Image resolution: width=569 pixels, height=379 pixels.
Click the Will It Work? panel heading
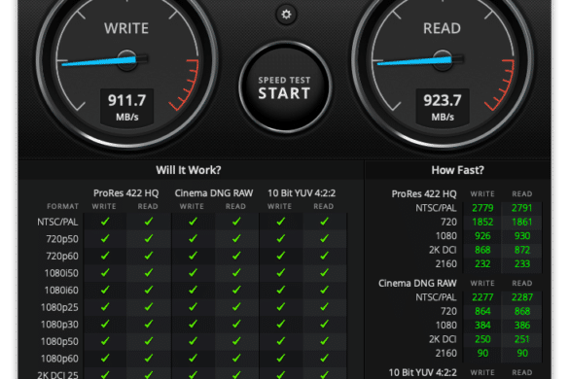point(189,170)
